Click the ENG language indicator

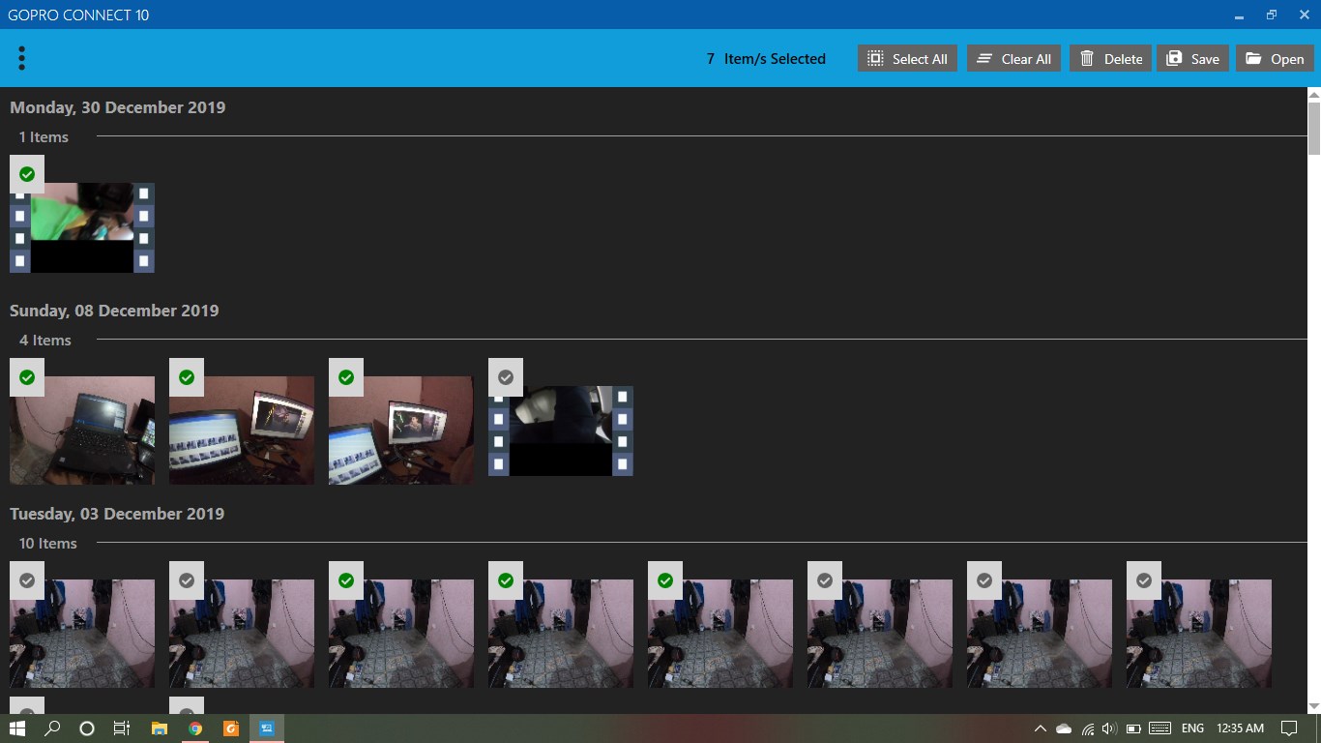(x=1192, y=728)
